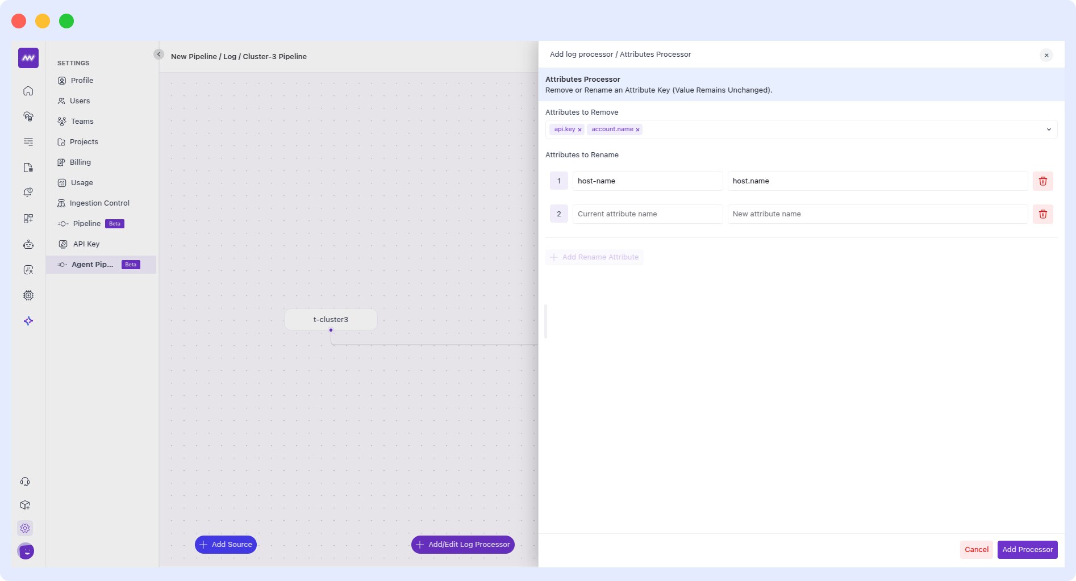Click the Add Processor button

coord(1027,550)
